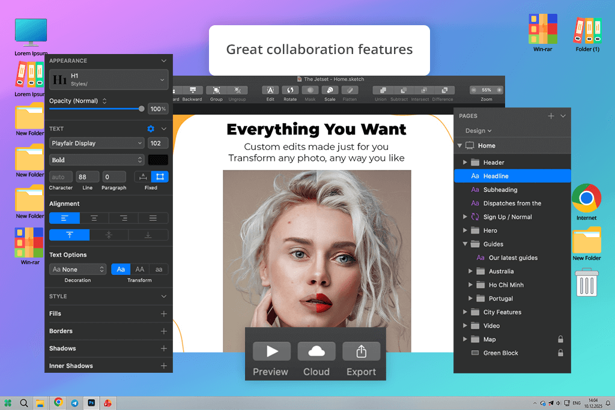The height and width of the screenshot is (410, 615).
Task: Add a new Shadow
Action: 164,348
